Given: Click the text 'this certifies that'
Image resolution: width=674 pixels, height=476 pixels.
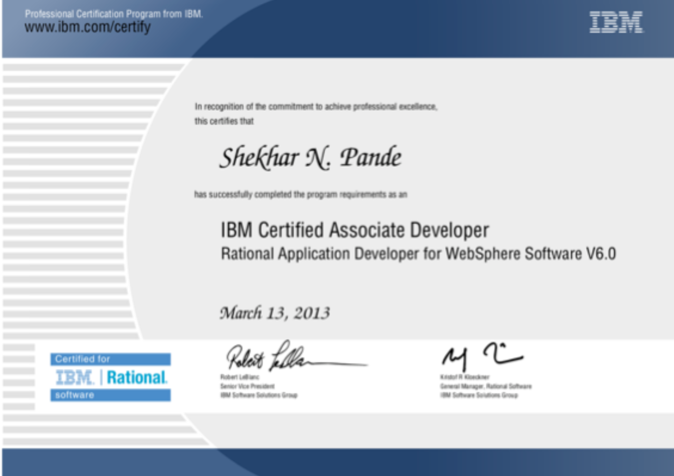Looking at the screenshot, I should (x=224, y=121).
